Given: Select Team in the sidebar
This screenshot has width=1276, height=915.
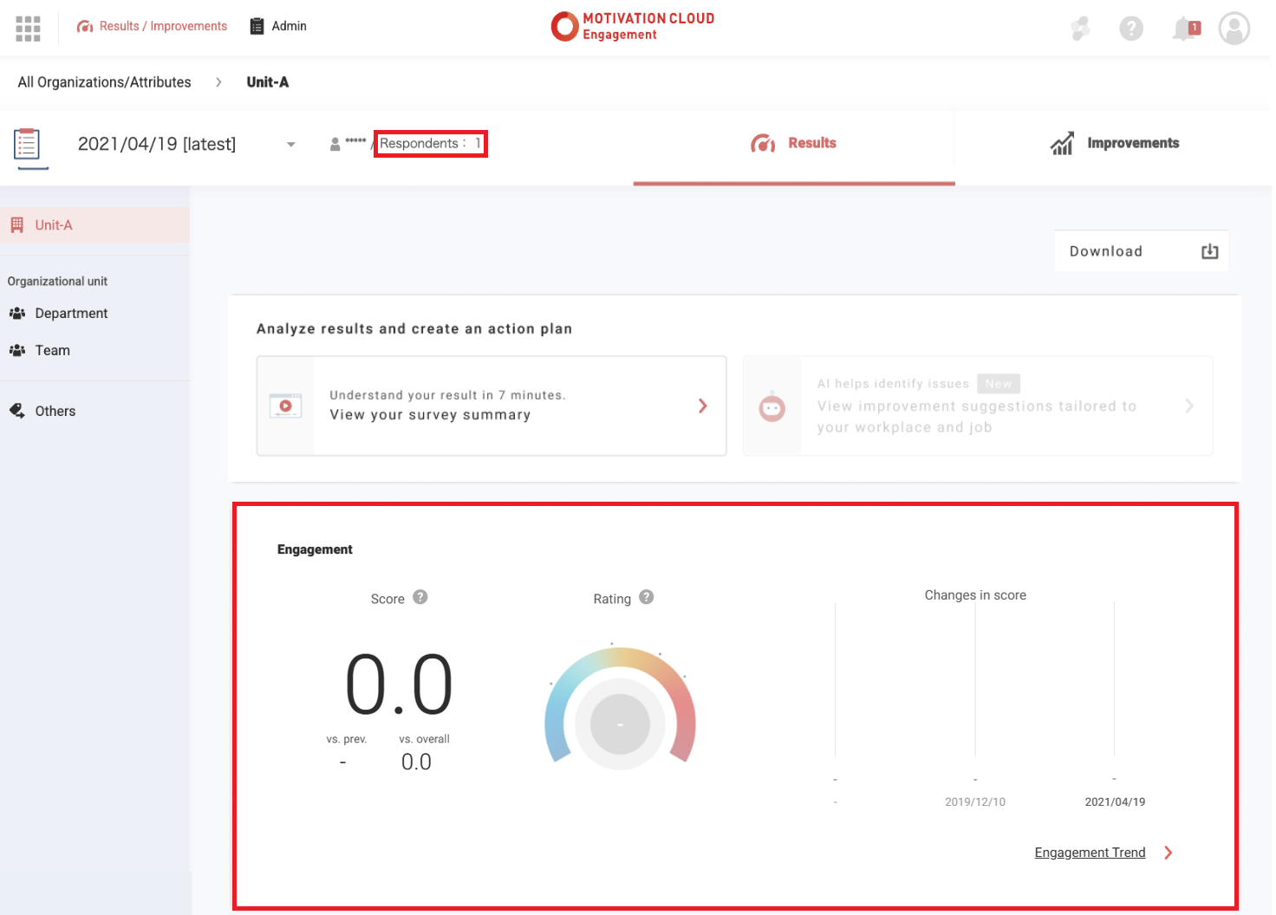Looking at the screenshot, I should point(52,351).
